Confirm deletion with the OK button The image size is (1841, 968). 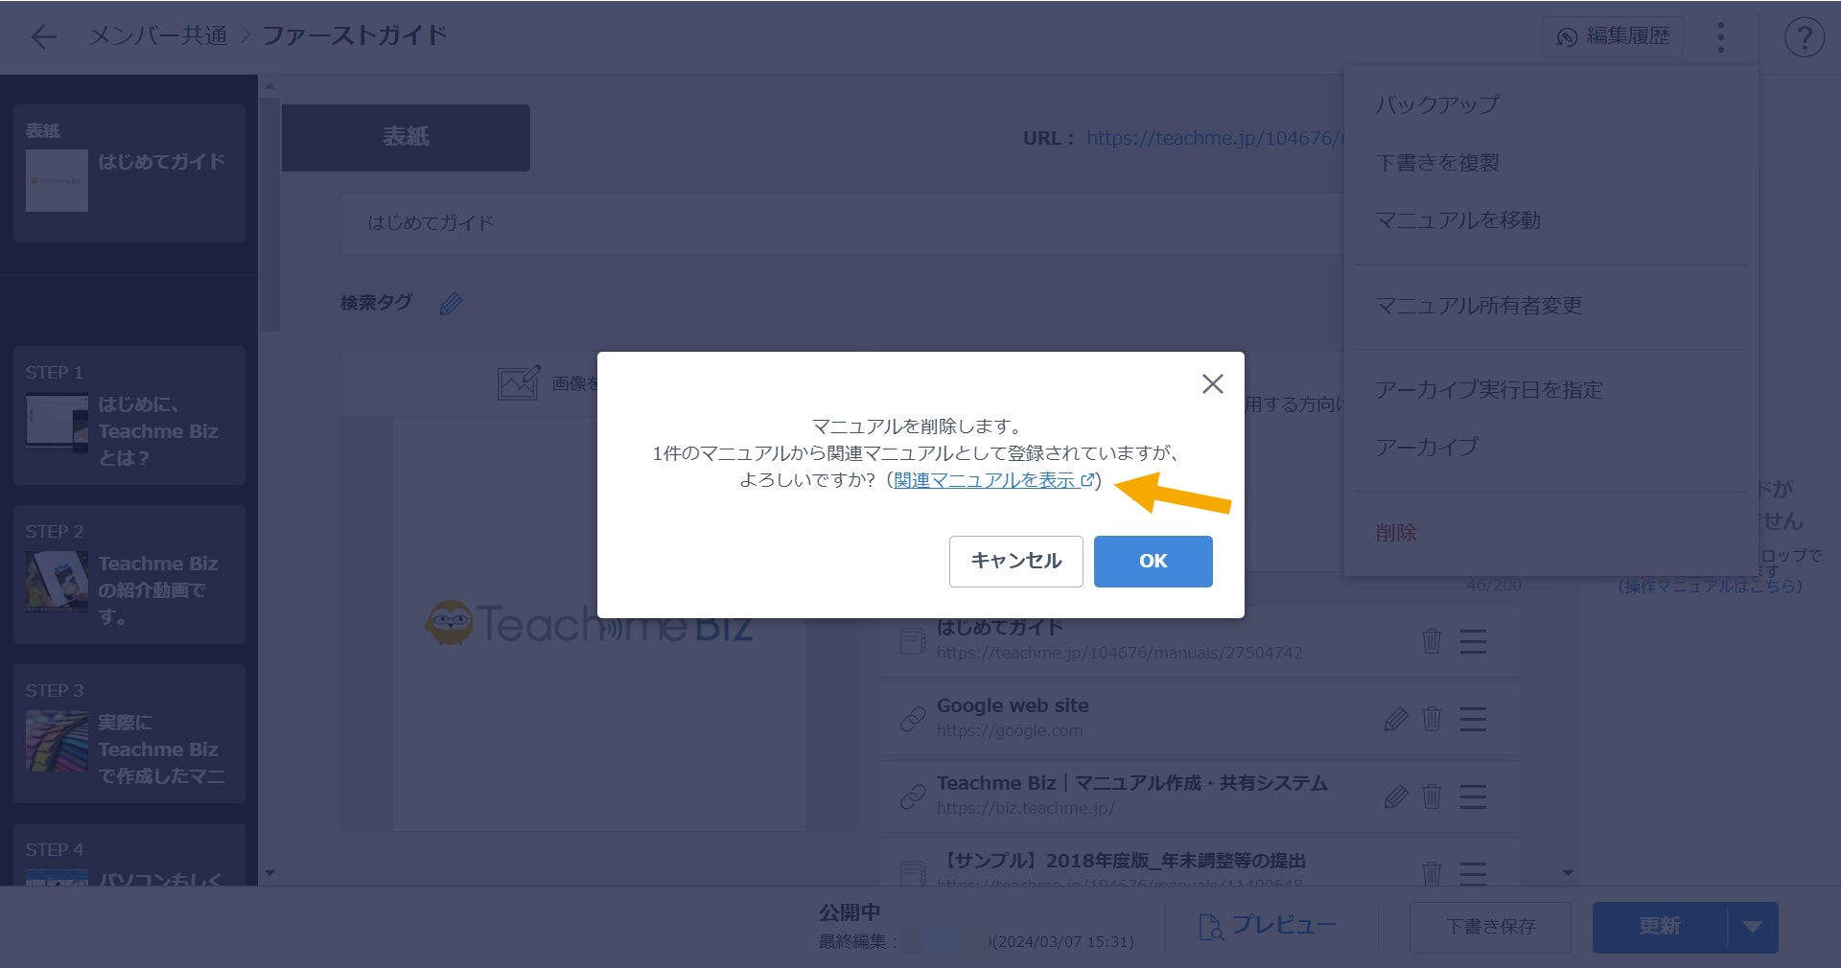coord(1153,562)
